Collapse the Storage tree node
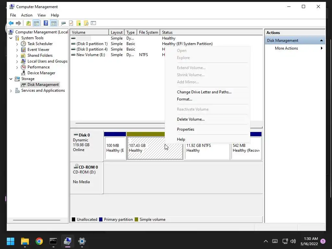Viewport: 332px width, 249px height. pos(11,79)
